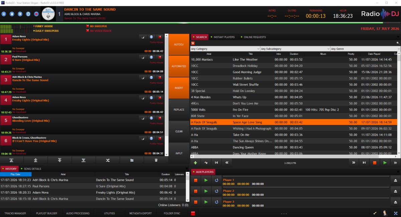Toggle loop on aux Player 1
Viewport: 401px width, 217px height.
click(217, 180)
